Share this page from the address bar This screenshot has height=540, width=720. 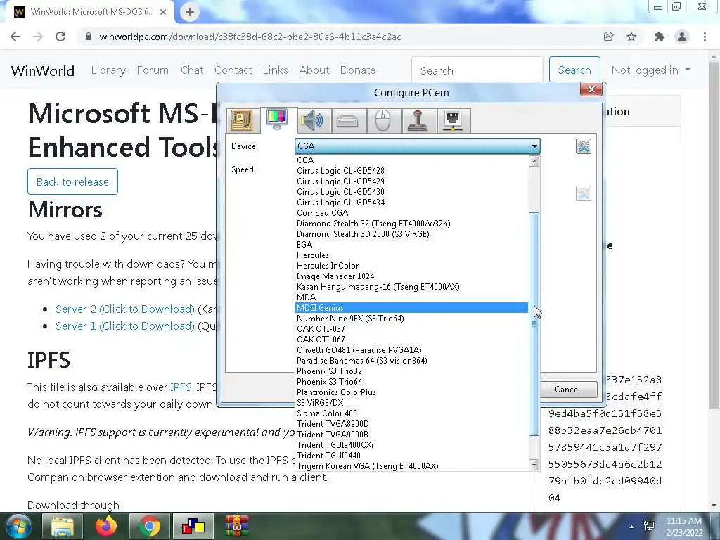(x=609, y=37)
